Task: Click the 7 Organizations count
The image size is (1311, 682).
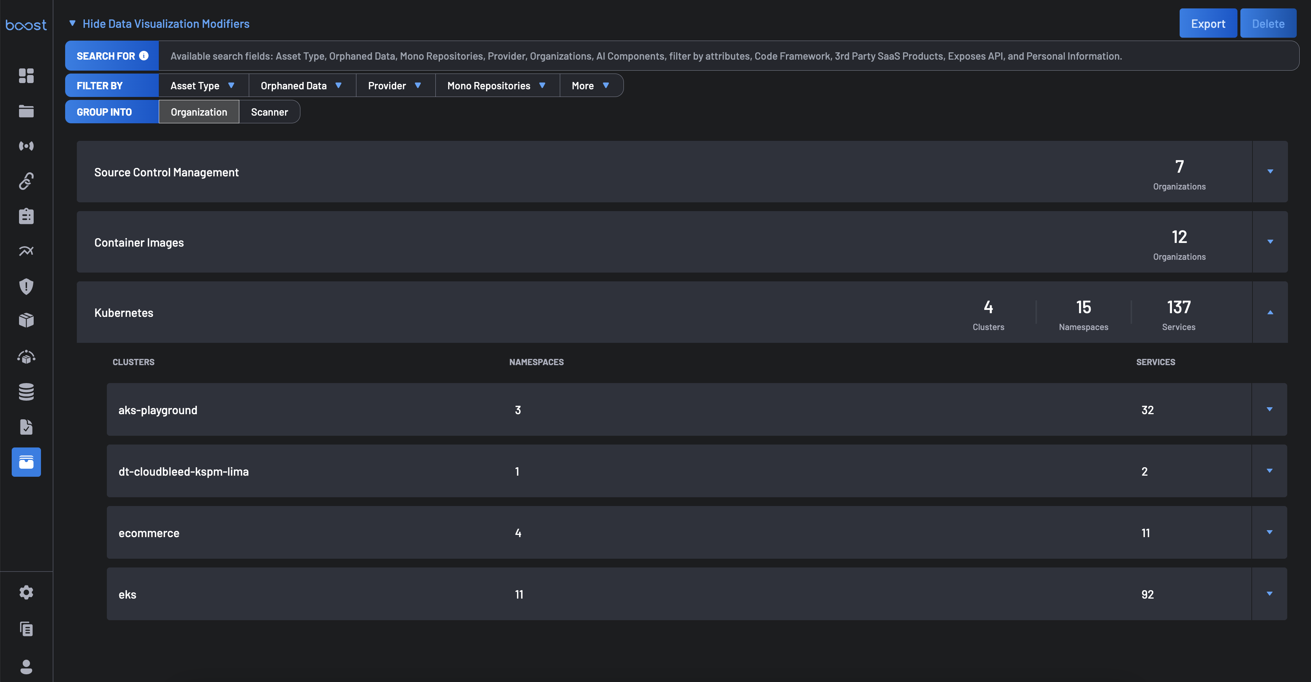Action: [x=1179, y=175]
